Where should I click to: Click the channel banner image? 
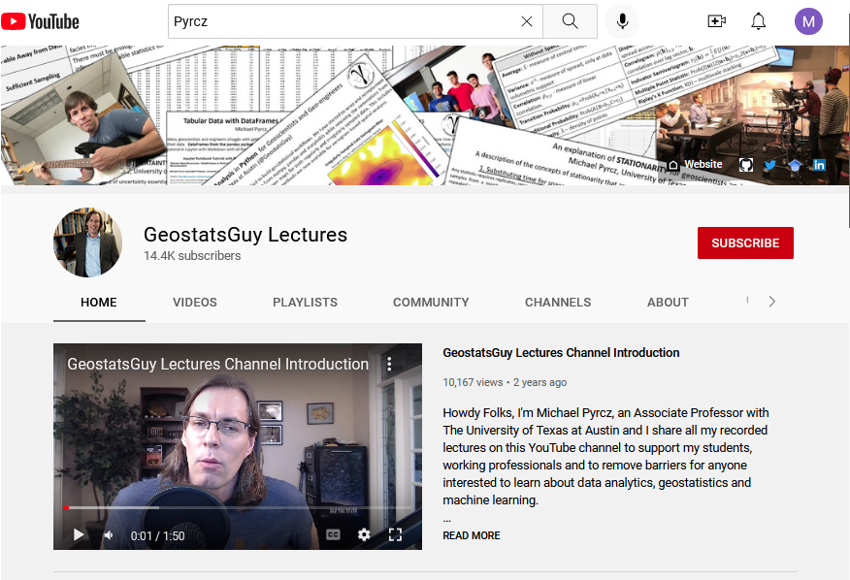click(x=423, y=115)
